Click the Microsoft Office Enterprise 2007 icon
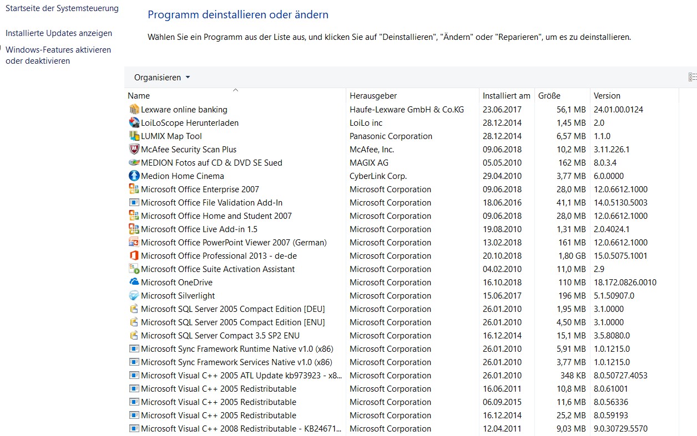Viewport: 697px width, 436px height. (x=134, y=189)
